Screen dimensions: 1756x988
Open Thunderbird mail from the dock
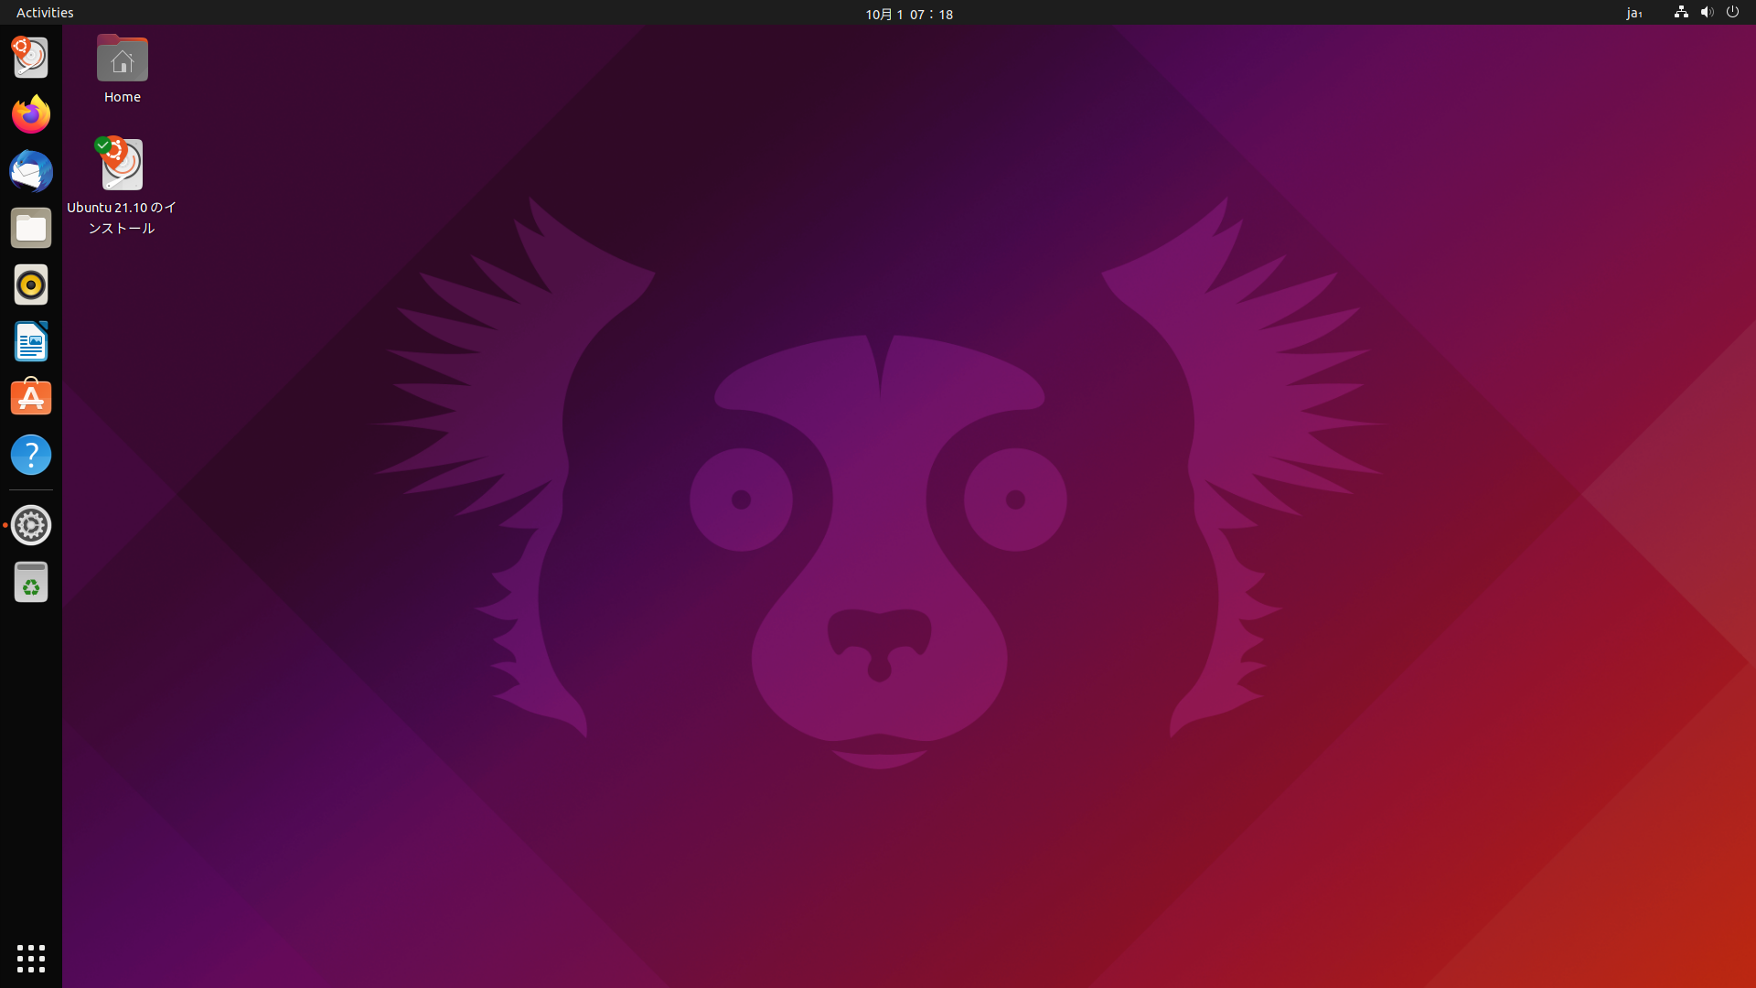(x=31, y=171)
